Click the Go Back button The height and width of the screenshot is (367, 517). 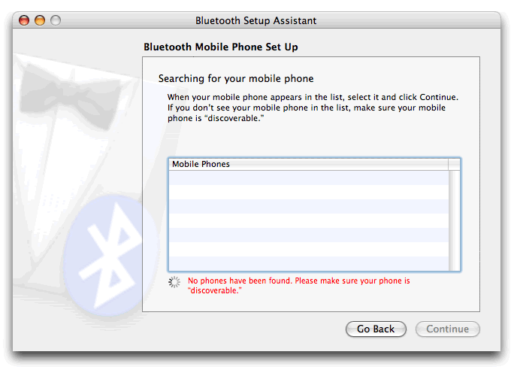[376, 329]
